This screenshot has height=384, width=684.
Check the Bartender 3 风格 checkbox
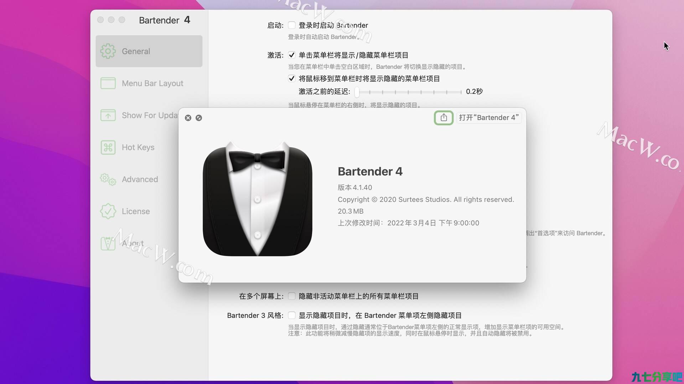pyautogui.click(x=292, y=315)
